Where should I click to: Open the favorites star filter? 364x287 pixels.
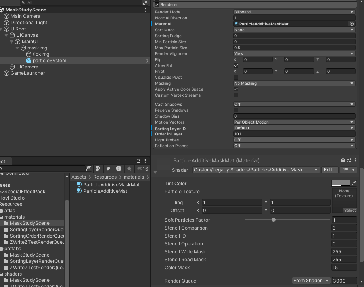tap(129, 169)
